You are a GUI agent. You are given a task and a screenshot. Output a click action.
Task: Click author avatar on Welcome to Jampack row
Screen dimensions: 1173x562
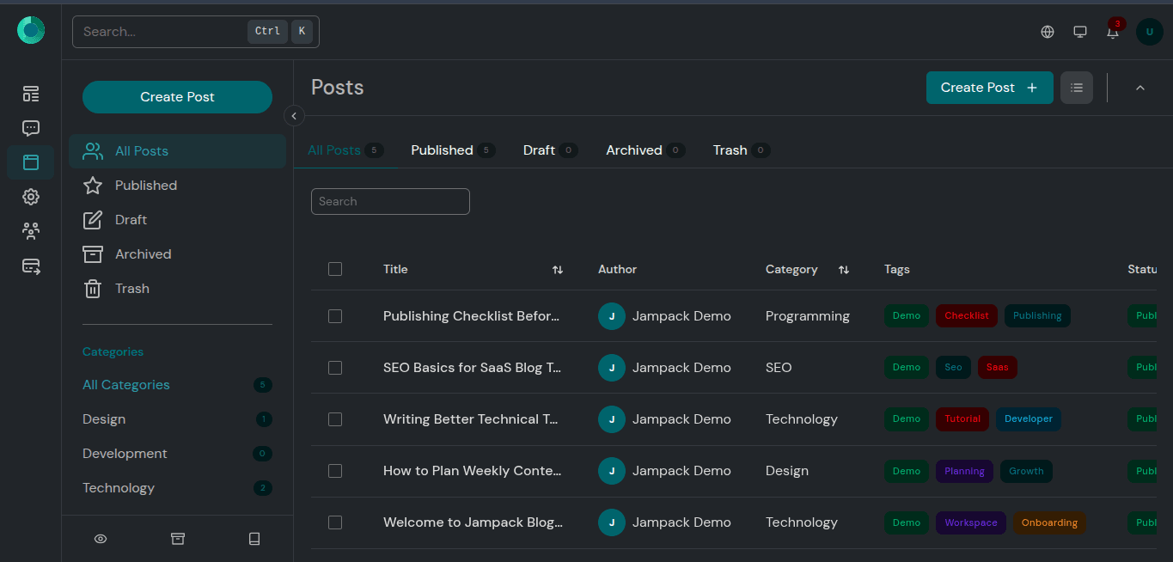[x=612, y=522]
